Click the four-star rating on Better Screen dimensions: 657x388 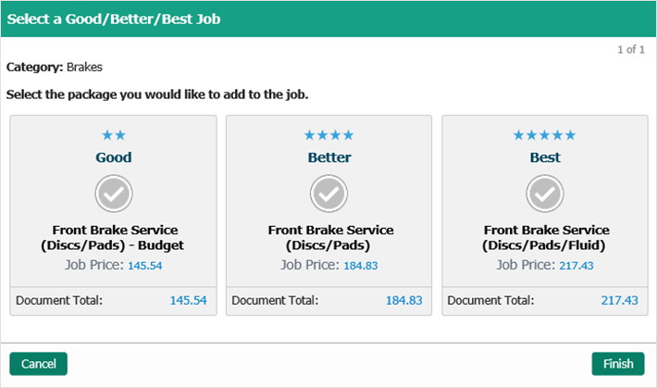[329, 135]
